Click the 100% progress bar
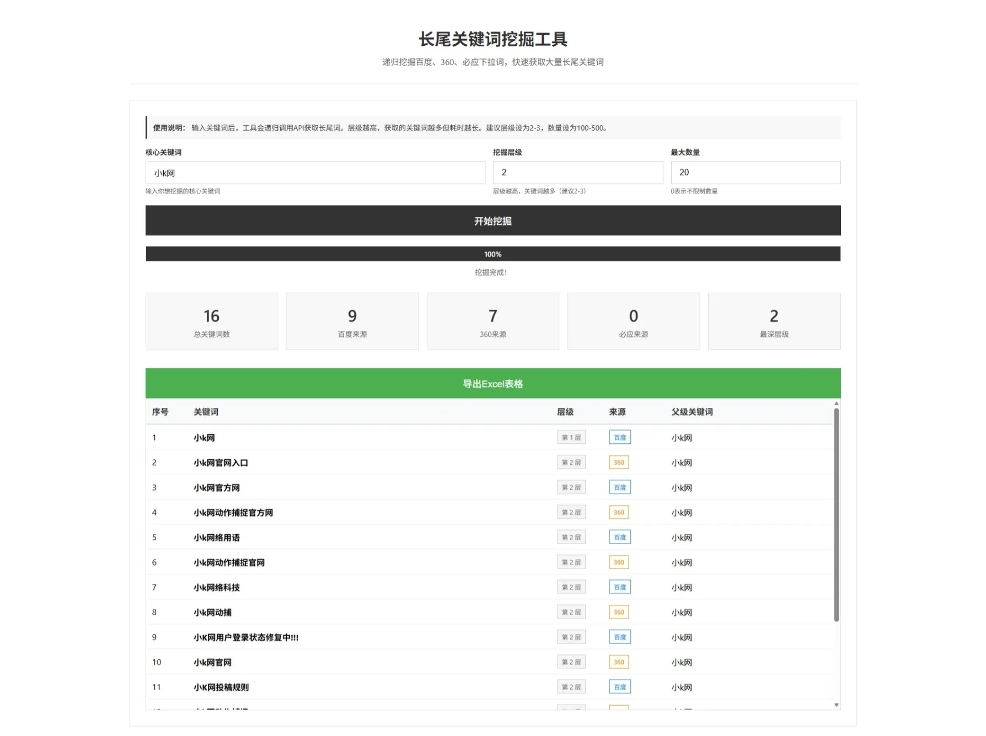 pyautogui.click(x=492, y=254)
